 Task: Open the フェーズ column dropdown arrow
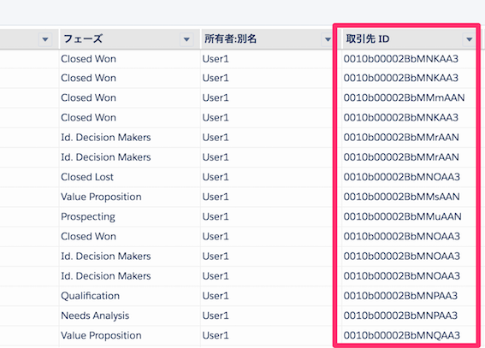[x=186, y=39]
